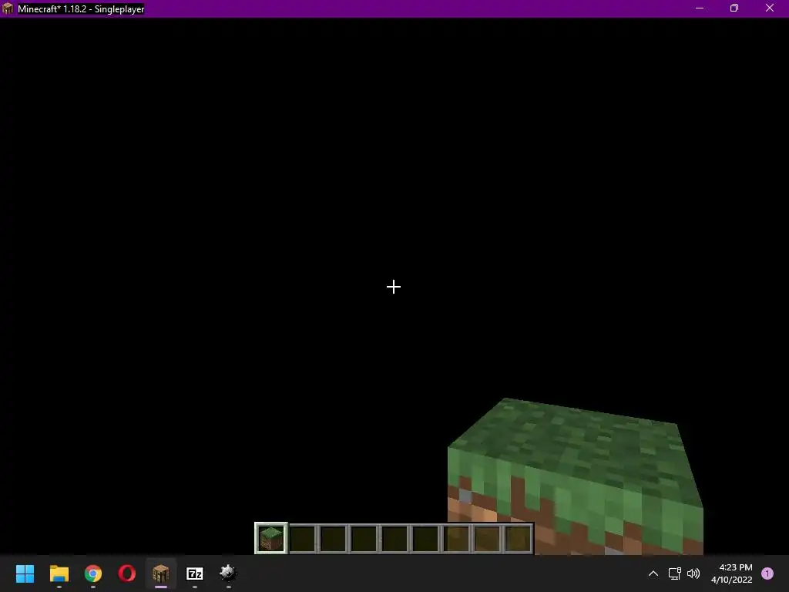The image size is (789, 592).
Task: Restore down the Minecraft window
Action: (734, 8)
